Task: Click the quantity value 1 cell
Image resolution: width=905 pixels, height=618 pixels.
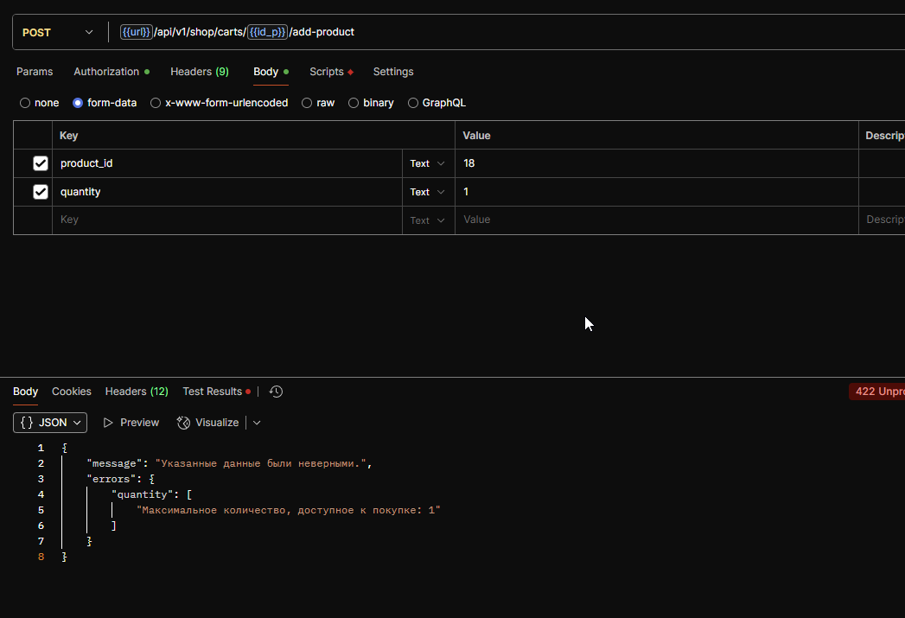Action: (x=657, y=192)
